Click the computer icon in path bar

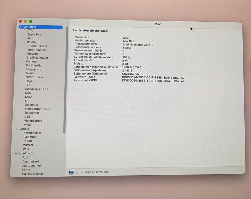coord(71,172)
